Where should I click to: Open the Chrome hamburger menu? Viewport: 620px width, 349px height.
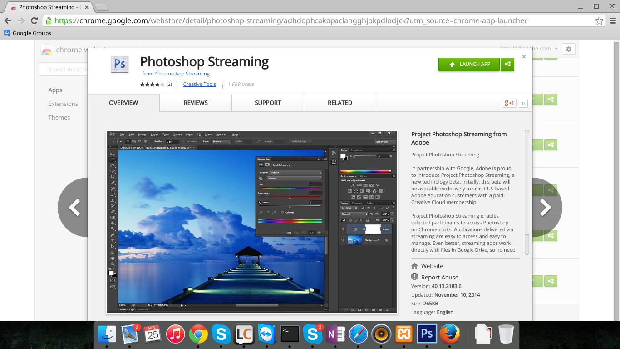(613, 20)
